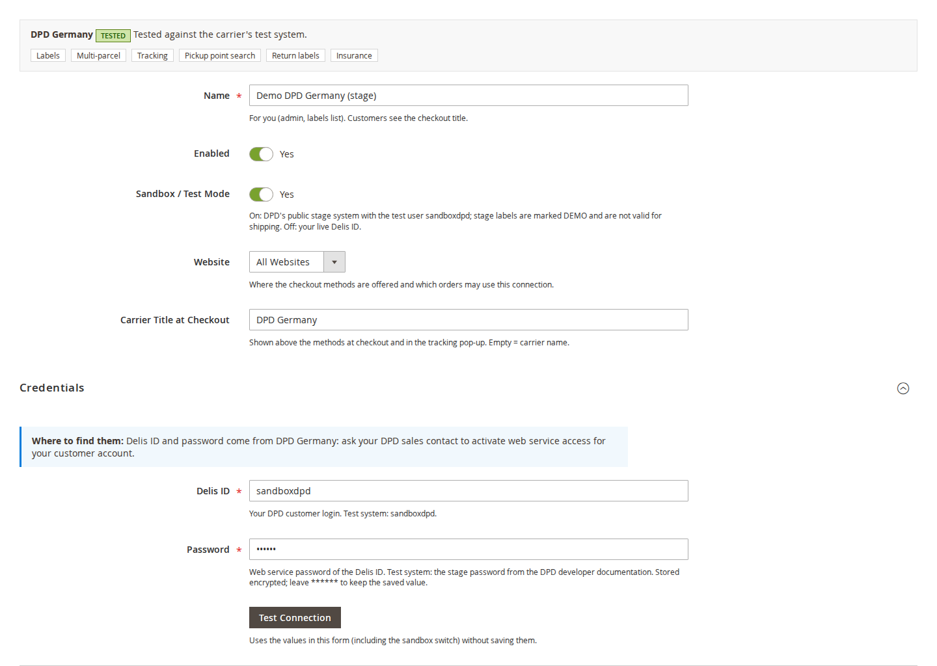This screenshot has height=666, width=937.
Task: Click the Website field label
Action: coord(211,262)
